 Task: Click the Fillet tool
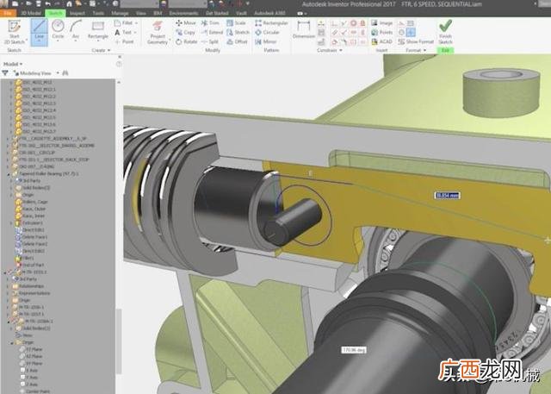[123, 23]
